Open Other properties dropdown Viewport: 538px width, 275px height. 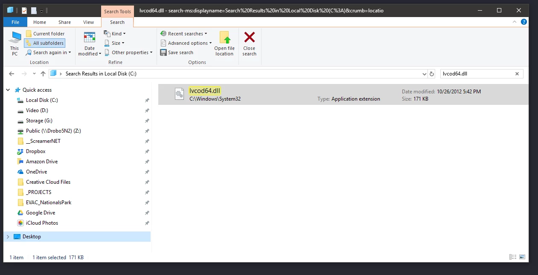coord(128,52)
